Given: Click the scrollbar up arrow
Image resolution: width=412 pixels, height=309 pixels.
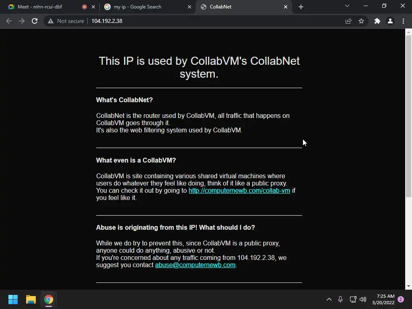Looking at the screenshot, I should pyautogui.click(x=408, y=32).
